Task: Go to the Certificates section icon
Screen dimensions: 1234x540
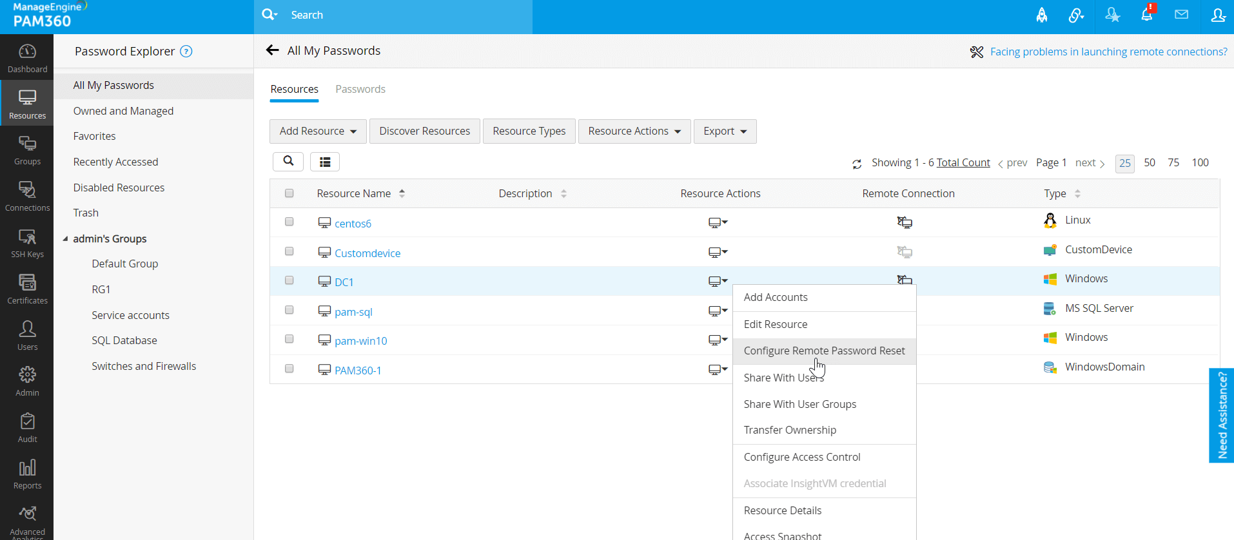Action: coord(27,289)
